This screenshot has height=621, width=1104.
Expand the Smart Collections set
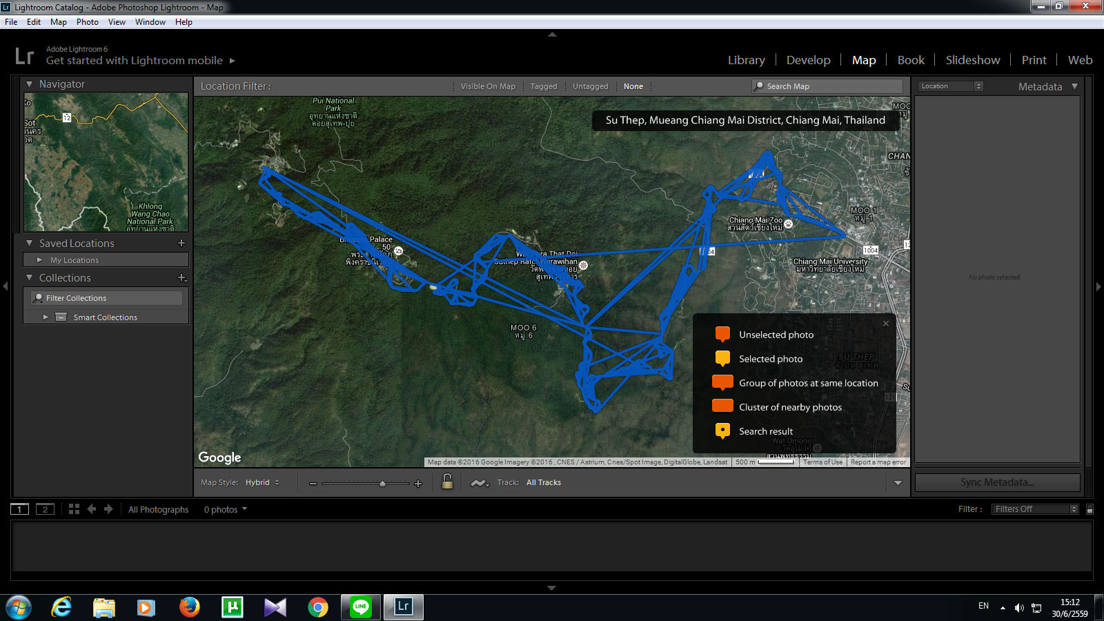coord(46,317)
